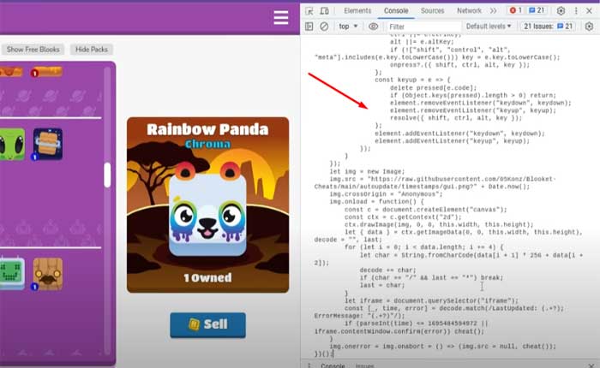Screen dimensions: 600x368
Task: Click the live expression eye icon
Action: point(373,27)
